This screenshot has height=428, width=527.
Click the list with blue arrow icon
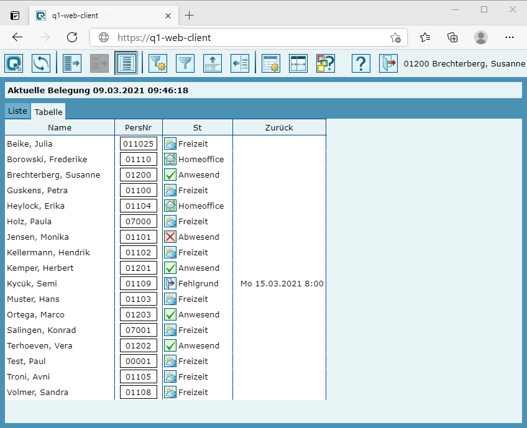[x=72, y=63]
